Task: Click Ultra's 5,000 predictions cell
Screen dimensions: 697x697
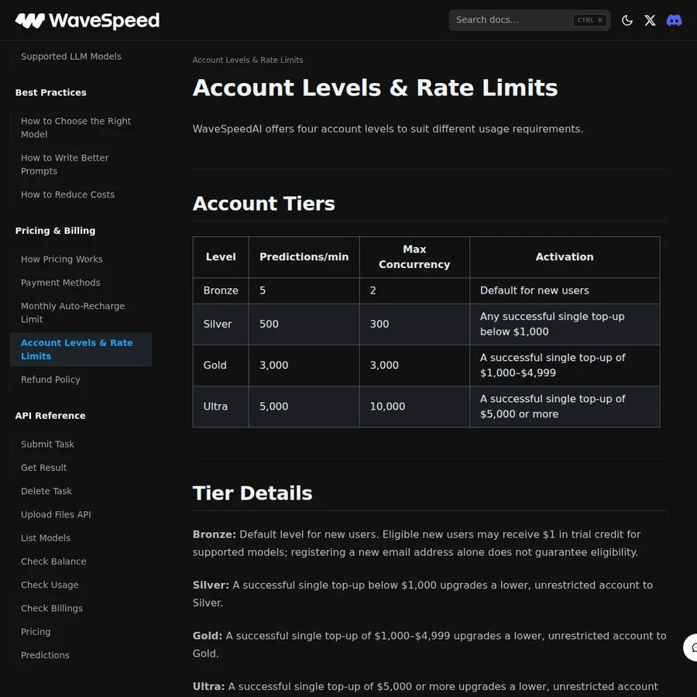Action: [x=304, y=407]
